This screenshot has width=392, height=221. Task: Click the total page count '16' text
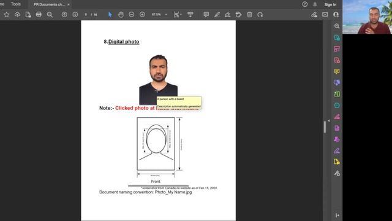(96, 15)
